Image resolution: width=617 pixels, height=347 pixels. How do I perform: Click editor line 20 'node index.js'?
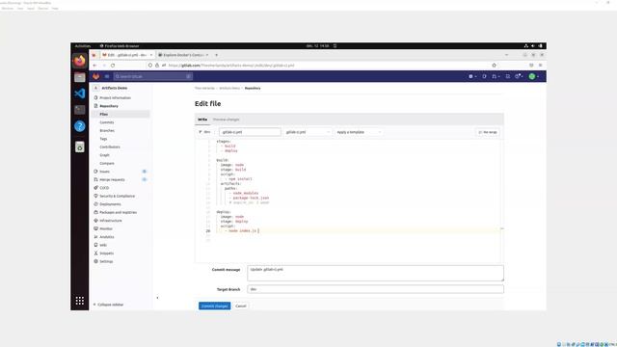click(x=242, y=231)
